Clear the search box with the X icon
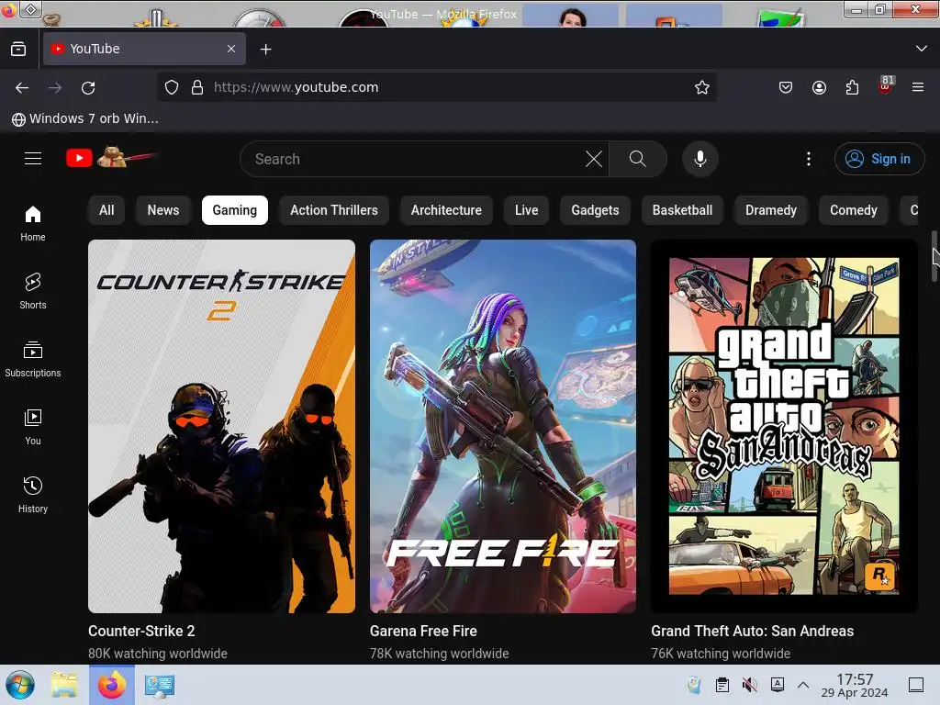 [x=594, y=159]
